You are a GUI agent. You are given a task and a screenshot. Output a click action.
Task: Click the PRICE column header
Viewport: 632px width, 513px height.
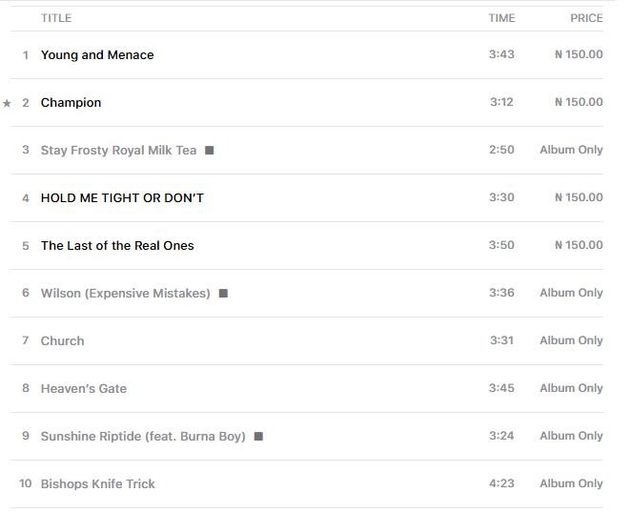tap(586, 18)
